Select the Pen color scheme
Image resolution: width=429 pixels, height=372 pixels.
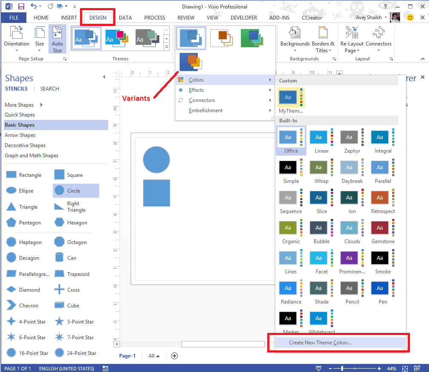tap(383, 292)
